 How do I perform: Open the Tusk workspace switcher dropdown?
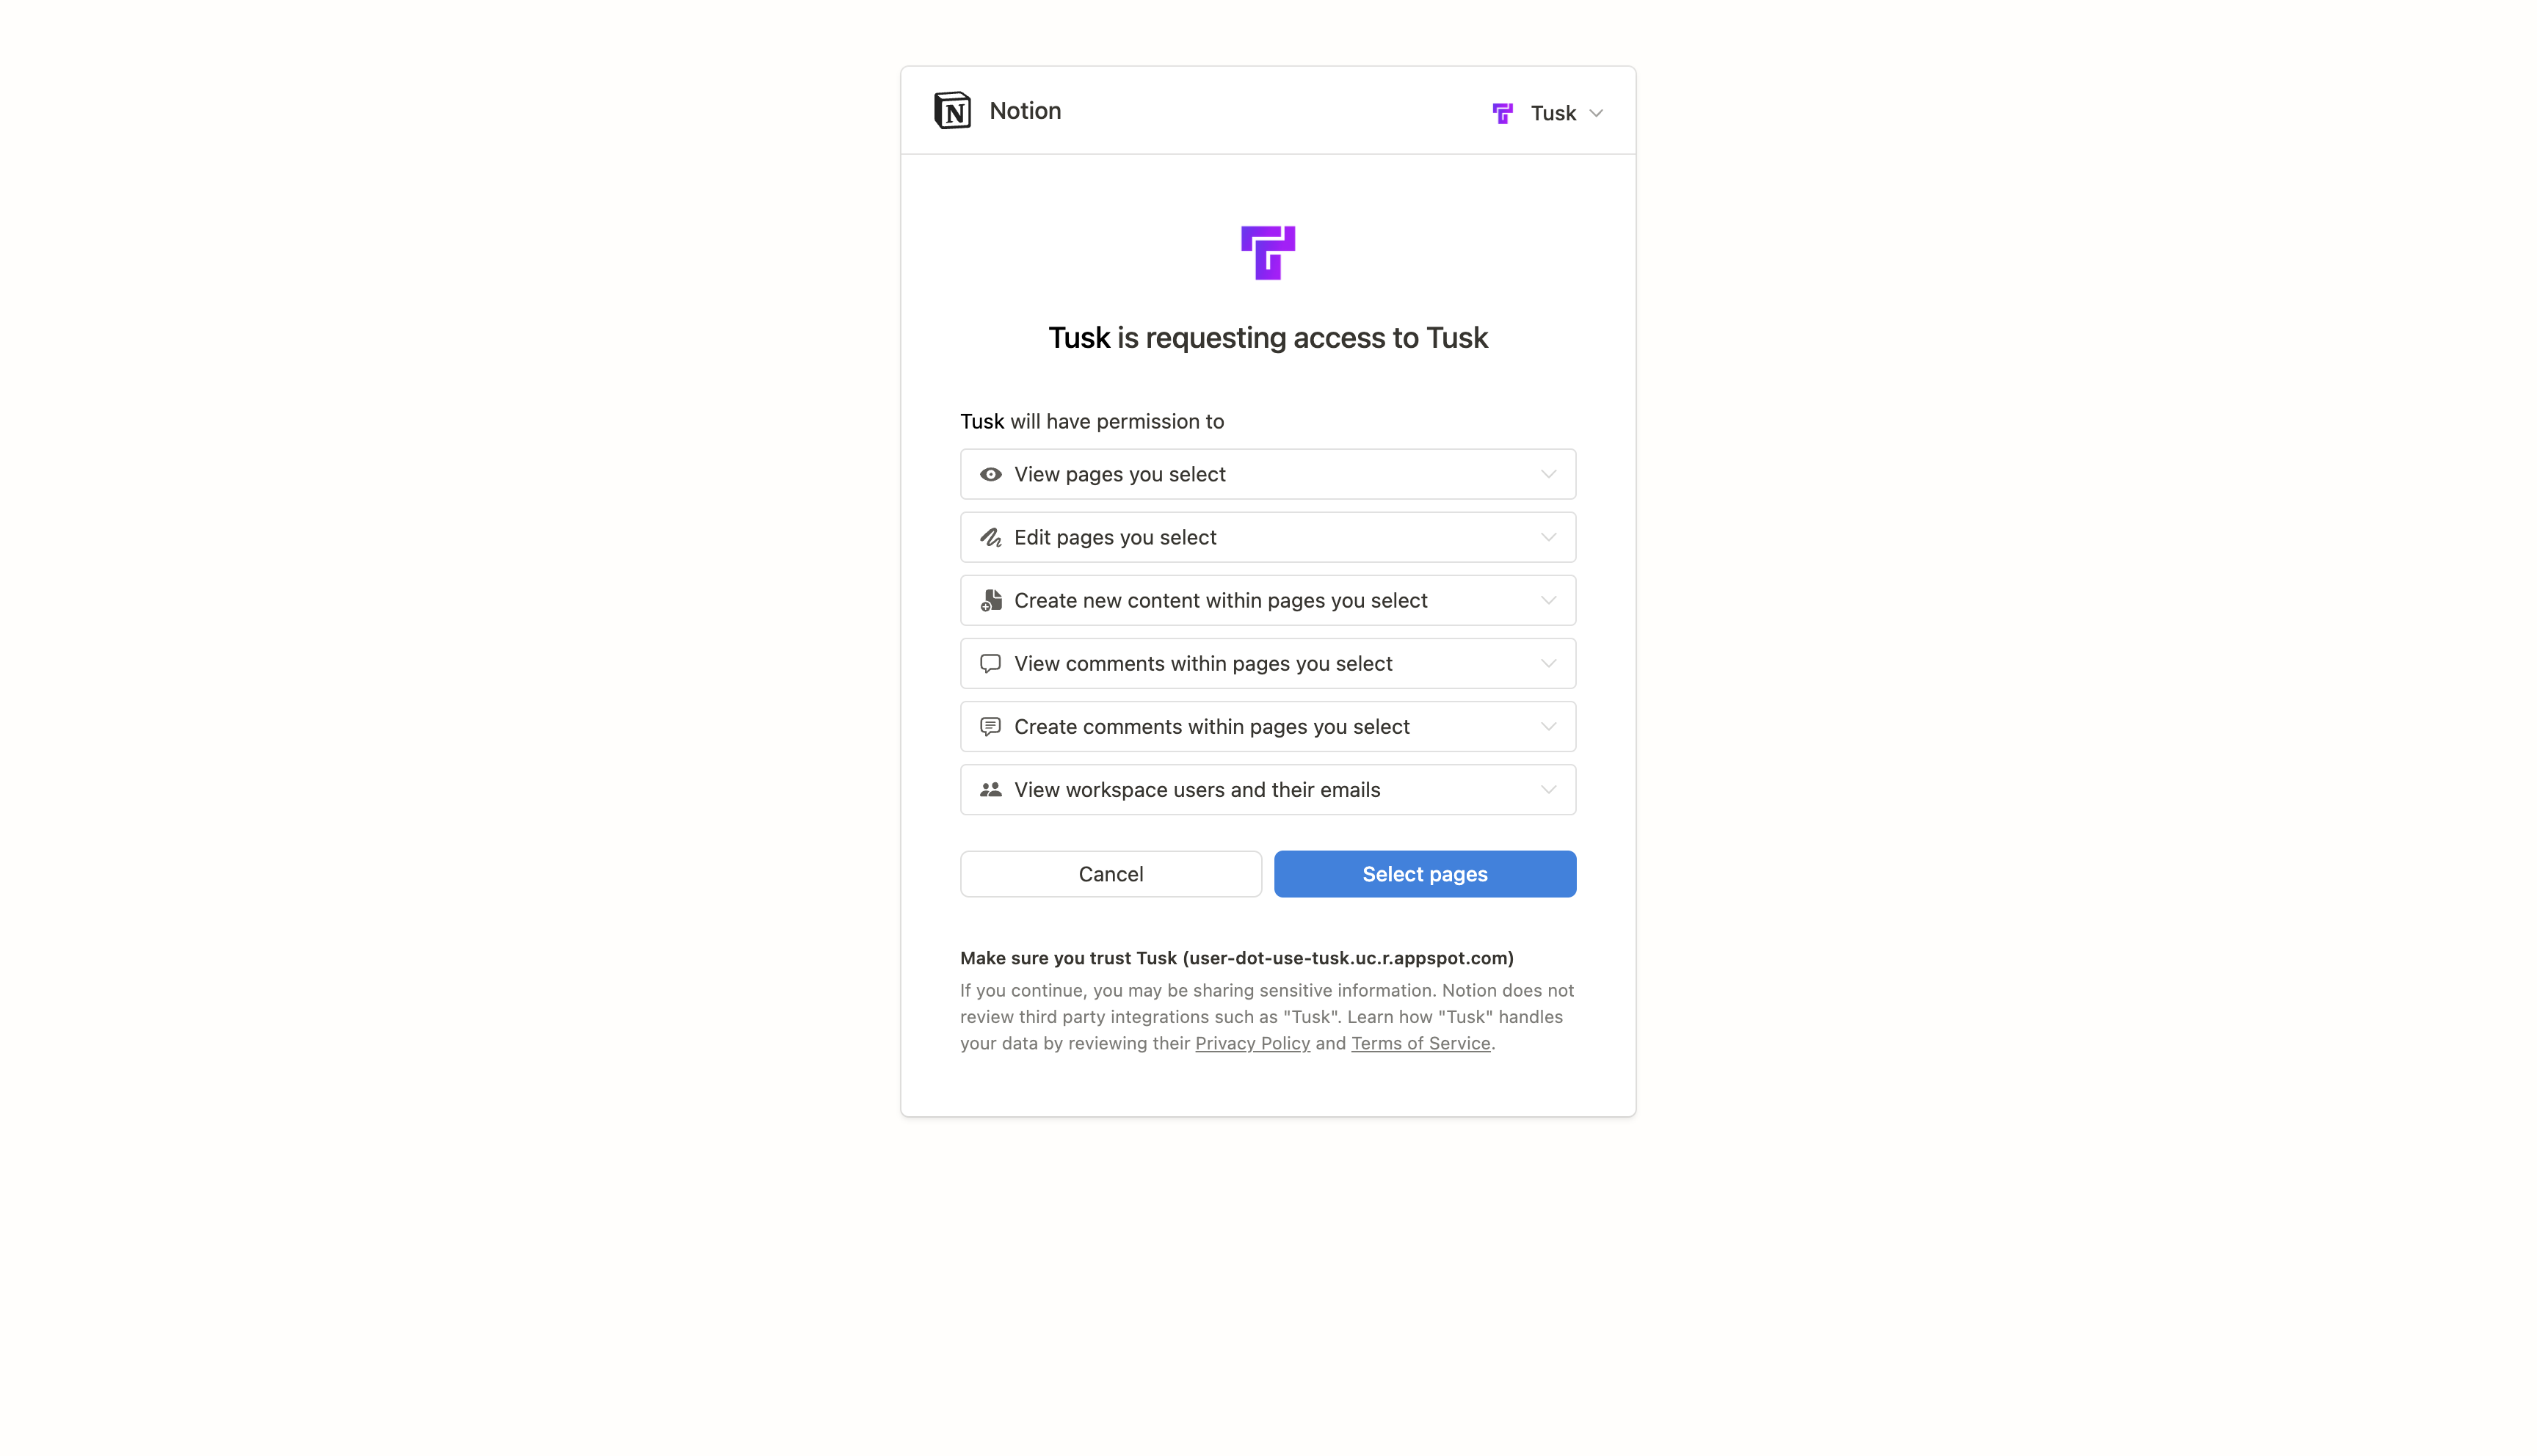point(1548,113)
